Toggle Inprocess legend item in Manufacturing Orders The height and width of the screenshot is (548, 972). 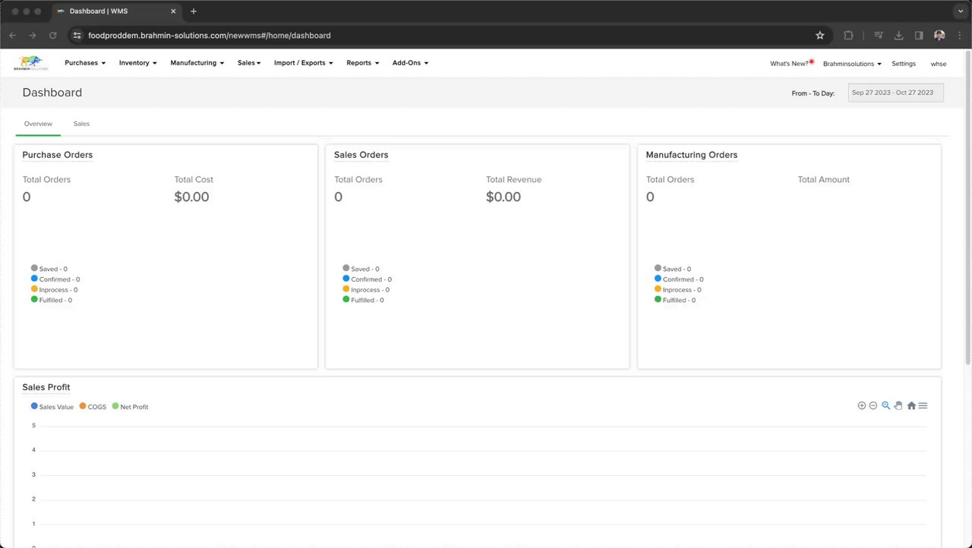pyautogui.click(x=677, y=289)
